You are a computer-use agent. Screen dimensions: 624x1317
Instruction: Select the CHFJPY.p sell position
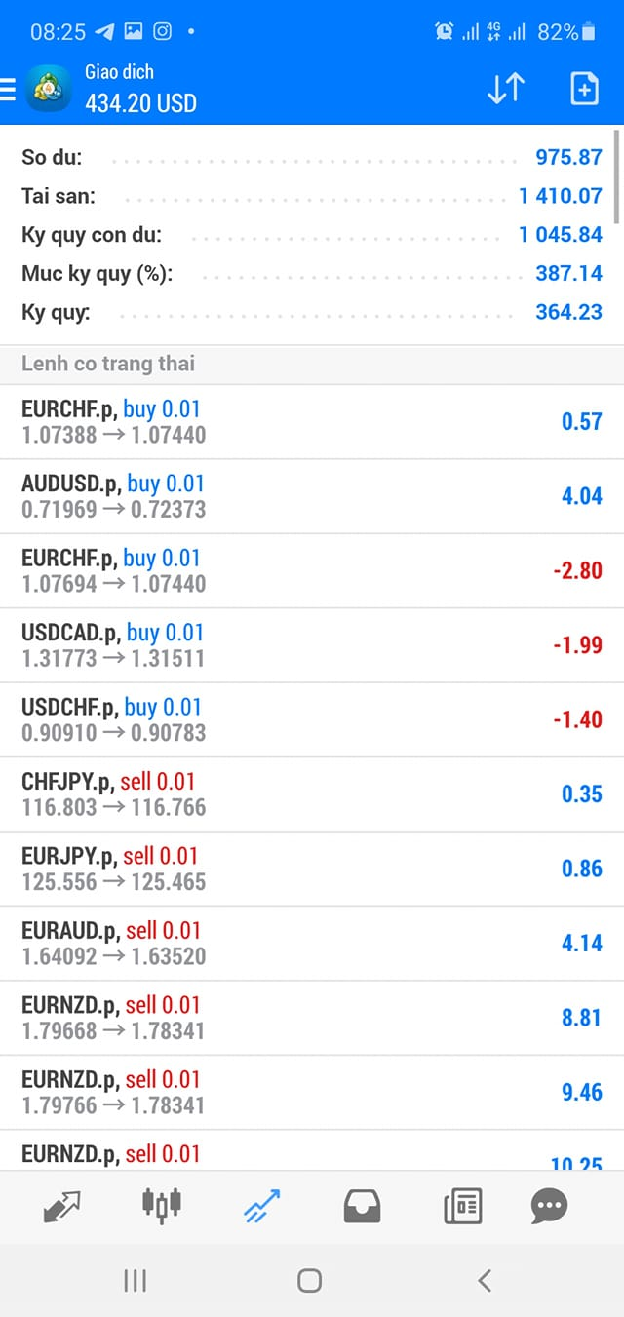[312, 794]
